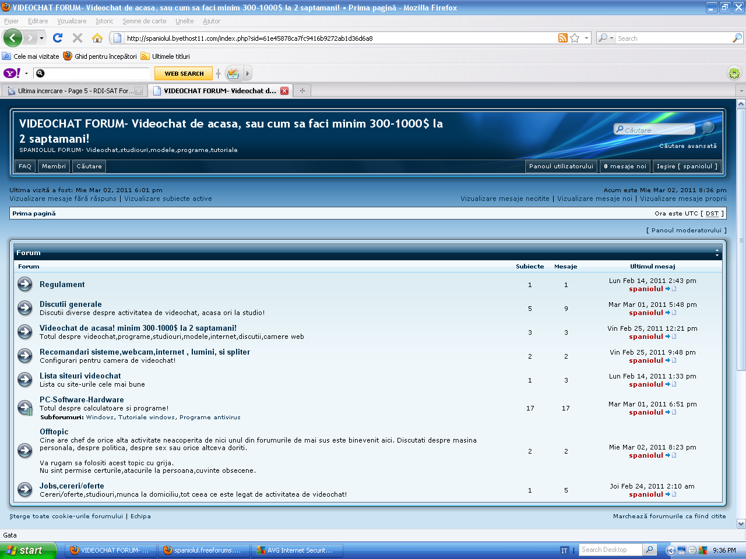Open Panoul utilizatorului
Viewport: 746px width, 559px height.
pos(561,166)
